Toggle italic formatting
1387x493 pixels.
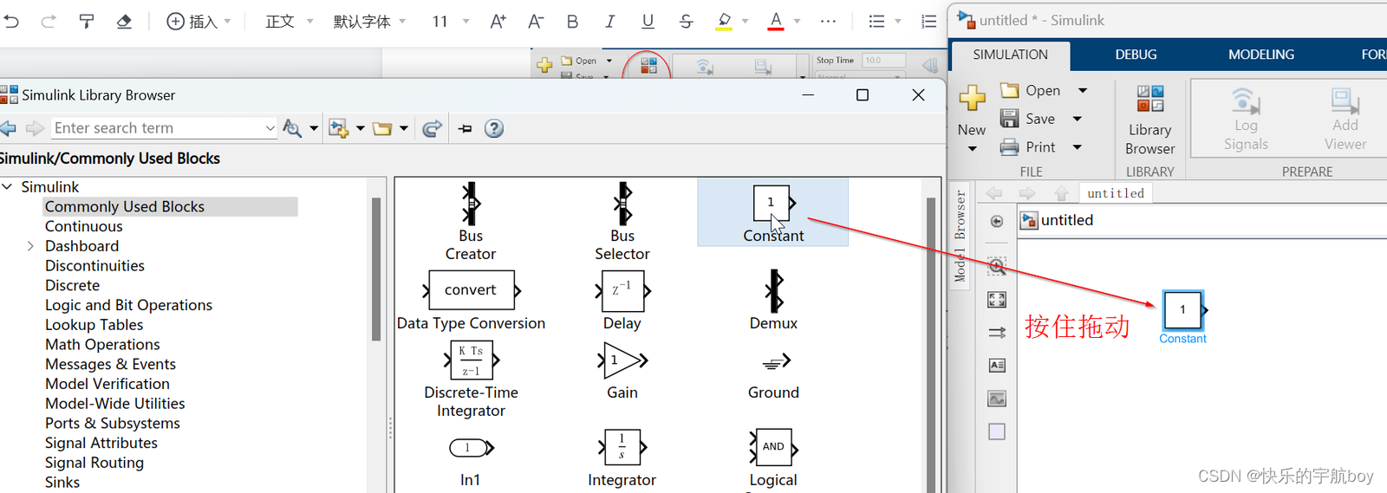(610, 21)
